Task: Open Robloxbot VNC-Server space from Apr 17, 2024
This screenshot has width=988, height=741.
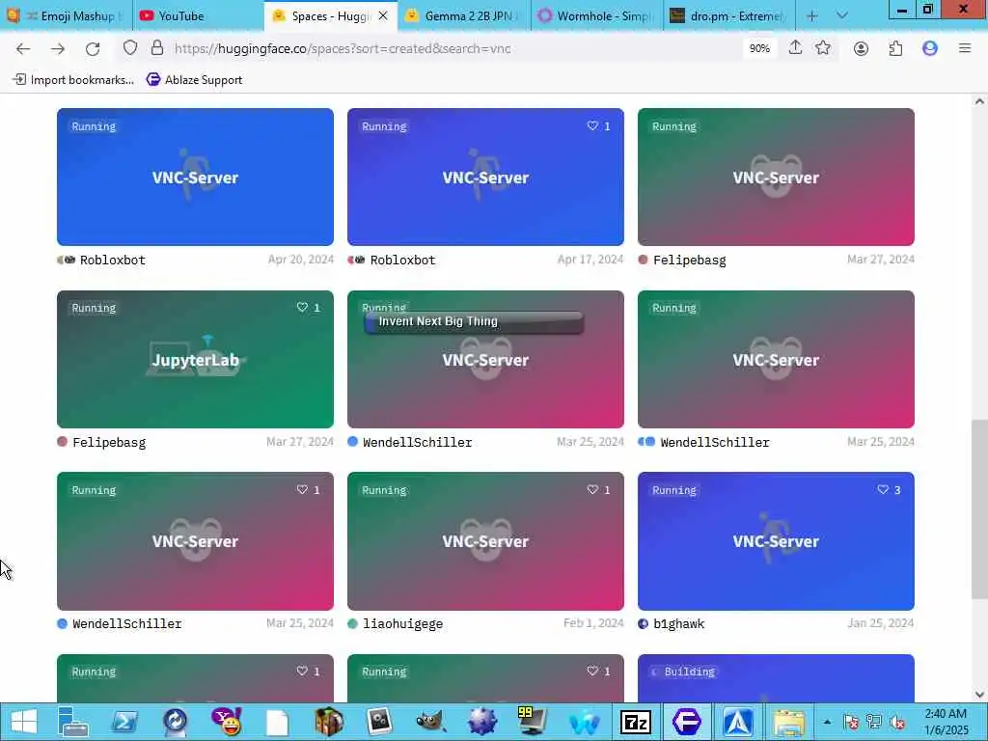Action: pos(486,178)
